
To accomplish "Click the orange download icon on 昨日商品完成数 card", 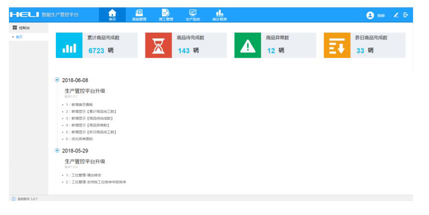I will click(x=337, y=46).
